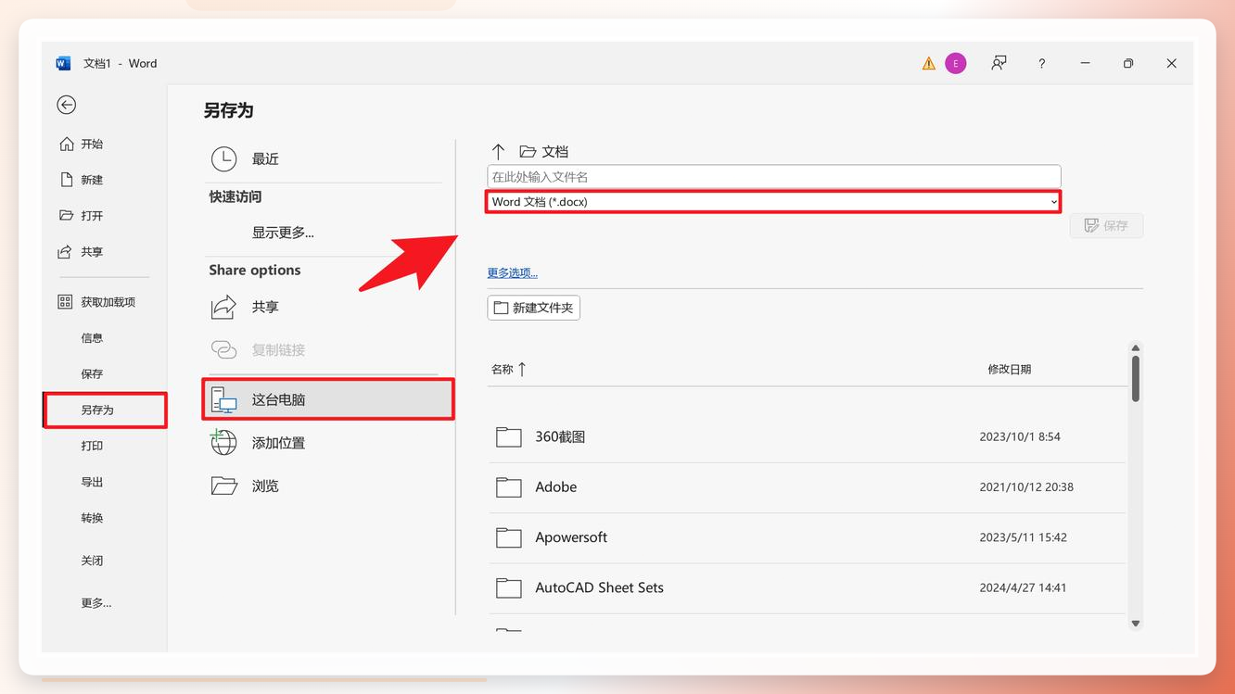Click the Adobe folder icon
Viewport: 1235px width, 694px height.
click(x=508, y=486)
